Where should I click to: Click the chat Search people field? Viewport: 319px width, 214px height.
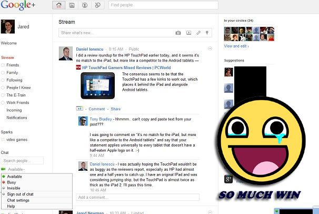pyautogui.click(x=22, y=161)
